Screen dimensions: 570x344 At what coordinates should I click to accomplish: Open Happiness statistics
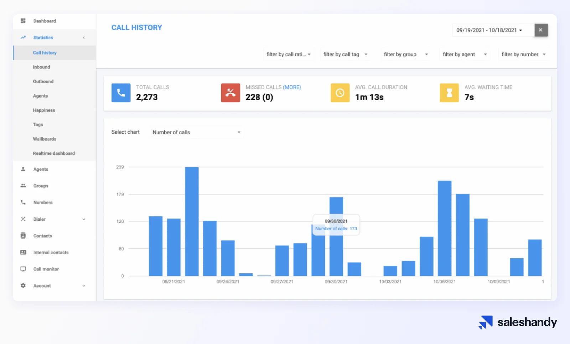point(44,110)
